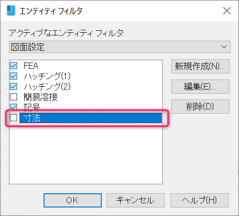Click the dropdown chevron arrow beside 図面設定
239x216 pixels.
click(224, 47)
